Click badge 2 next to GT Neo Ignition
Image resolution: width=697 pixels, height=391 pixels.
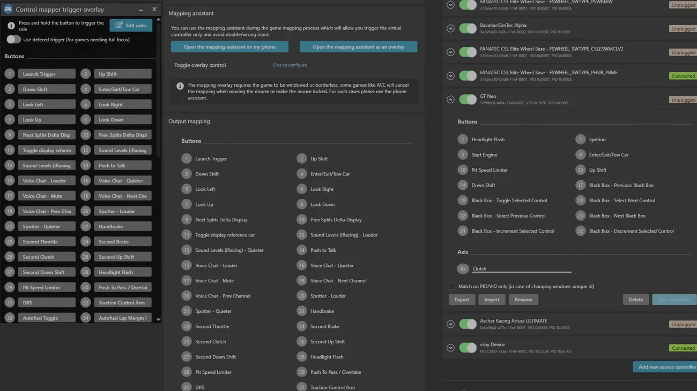pyautogui.click(x=580, y=139)
